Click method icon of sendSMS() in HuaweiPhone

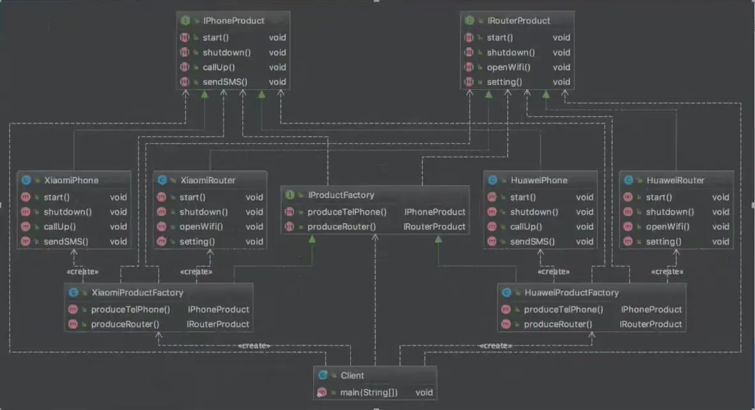point(492,241)
